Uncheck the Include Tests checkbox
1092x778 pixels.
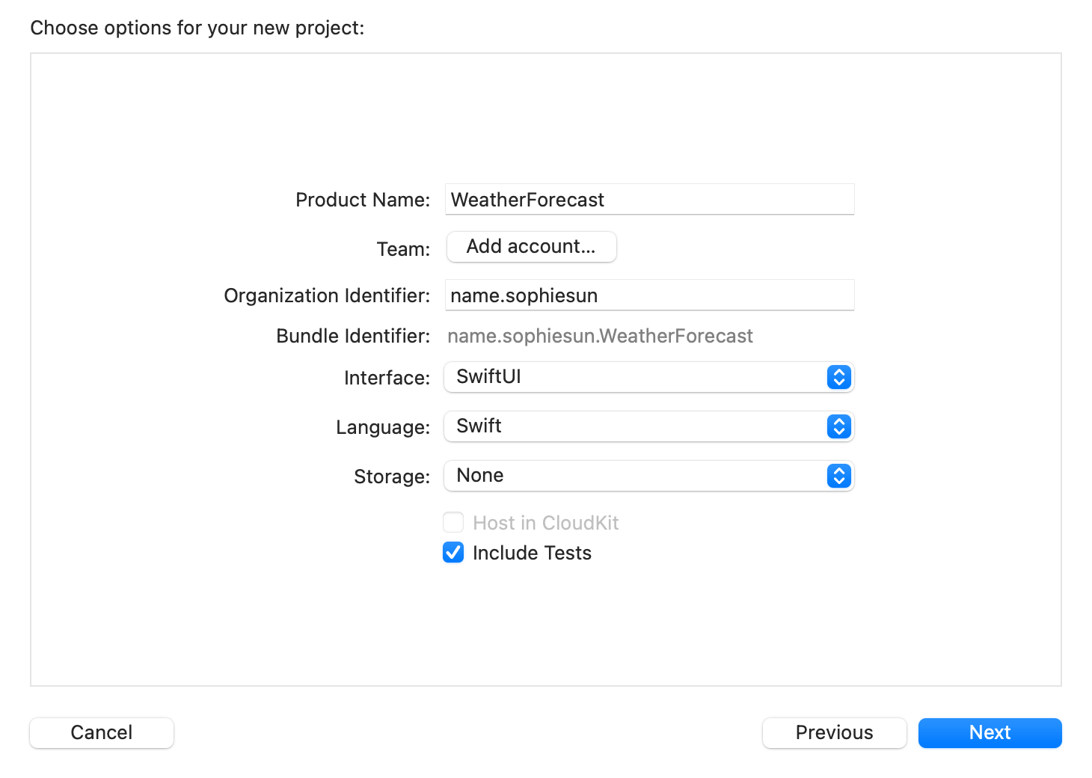[x=453, y=553]
